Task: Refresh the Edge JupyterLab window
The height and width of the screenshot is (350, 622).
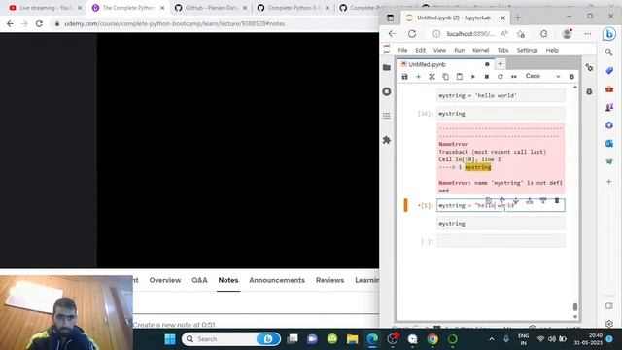Action: coord(412,34)
